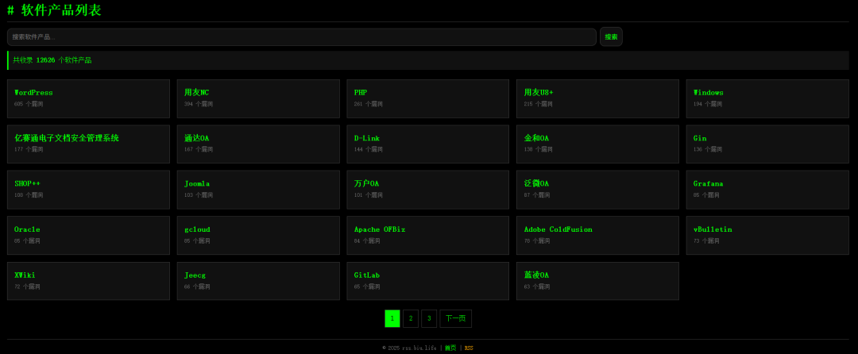Open the D-Link product card
The width and height of the screenshot is (858, 354).
click(428, 144)
